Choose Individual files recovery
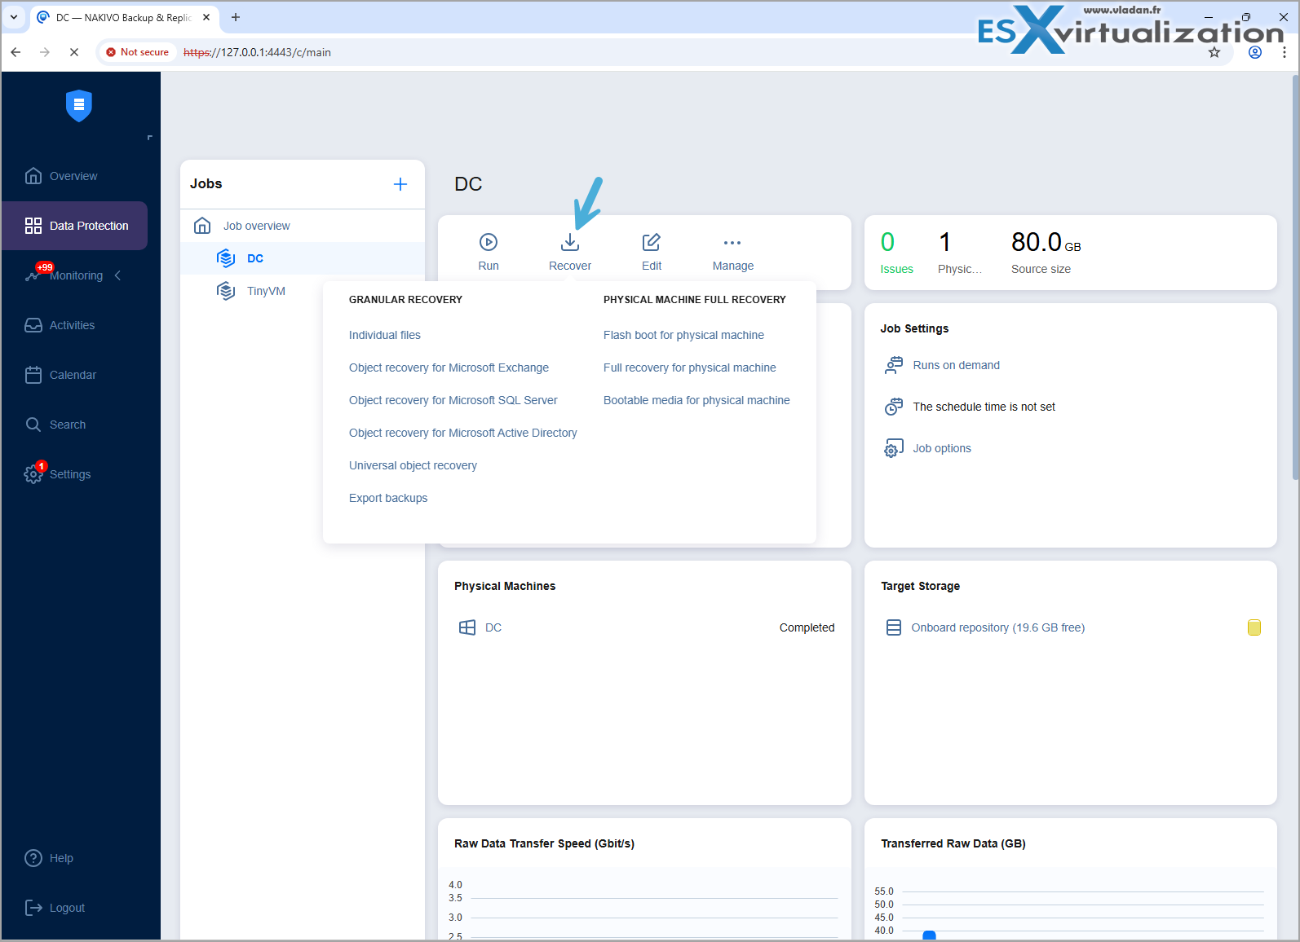 click(385, 335)
